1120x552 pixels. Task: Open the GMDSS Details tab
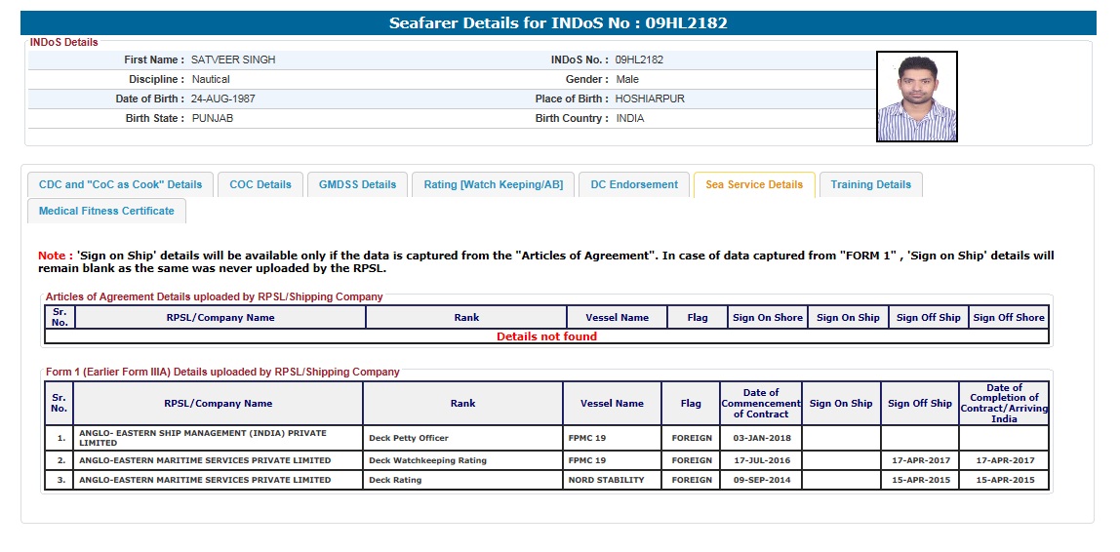tap(358, 184)
